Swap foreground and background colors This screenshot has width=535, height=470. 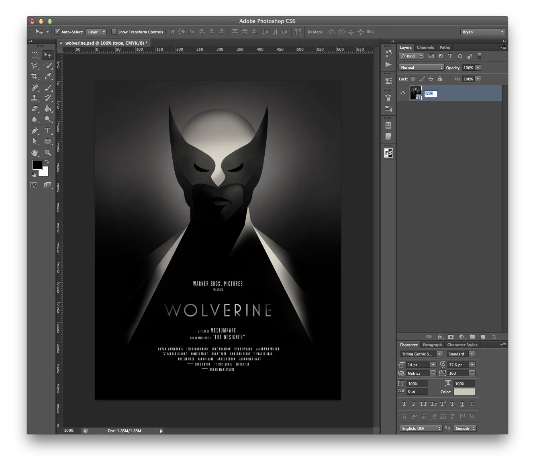47,161
